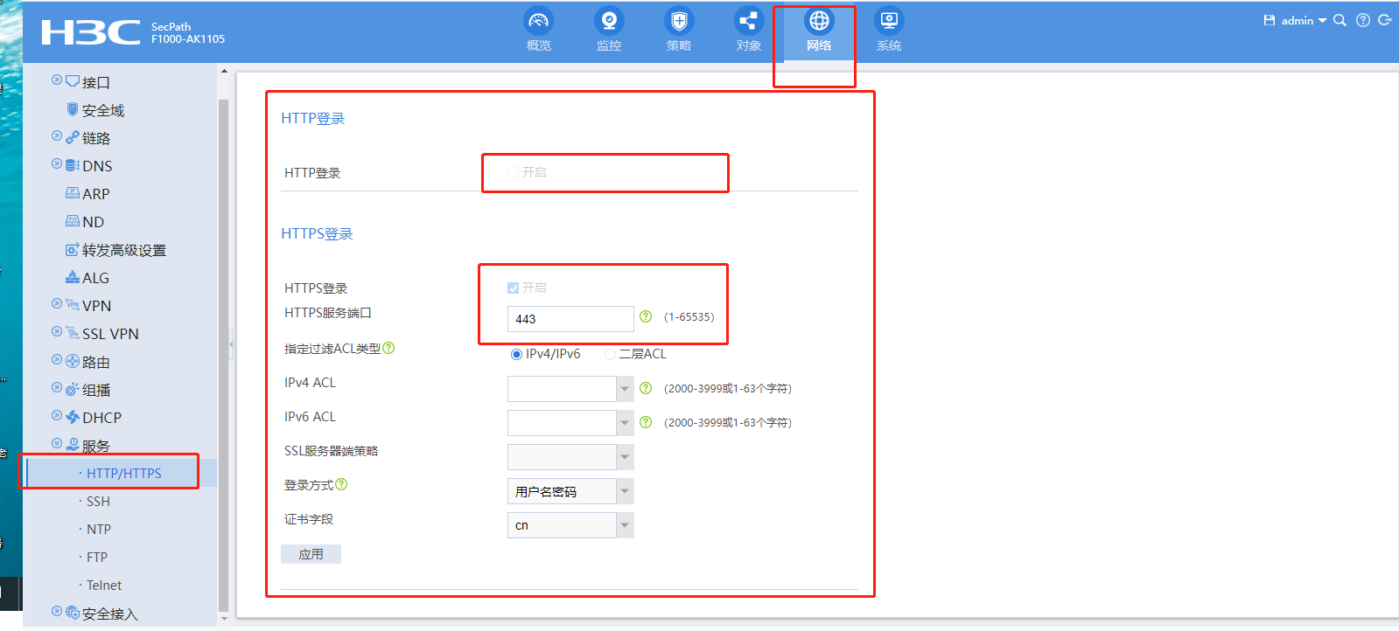
Task: Click the HTTPS服务端口 input field
Action: pos(570,319)
